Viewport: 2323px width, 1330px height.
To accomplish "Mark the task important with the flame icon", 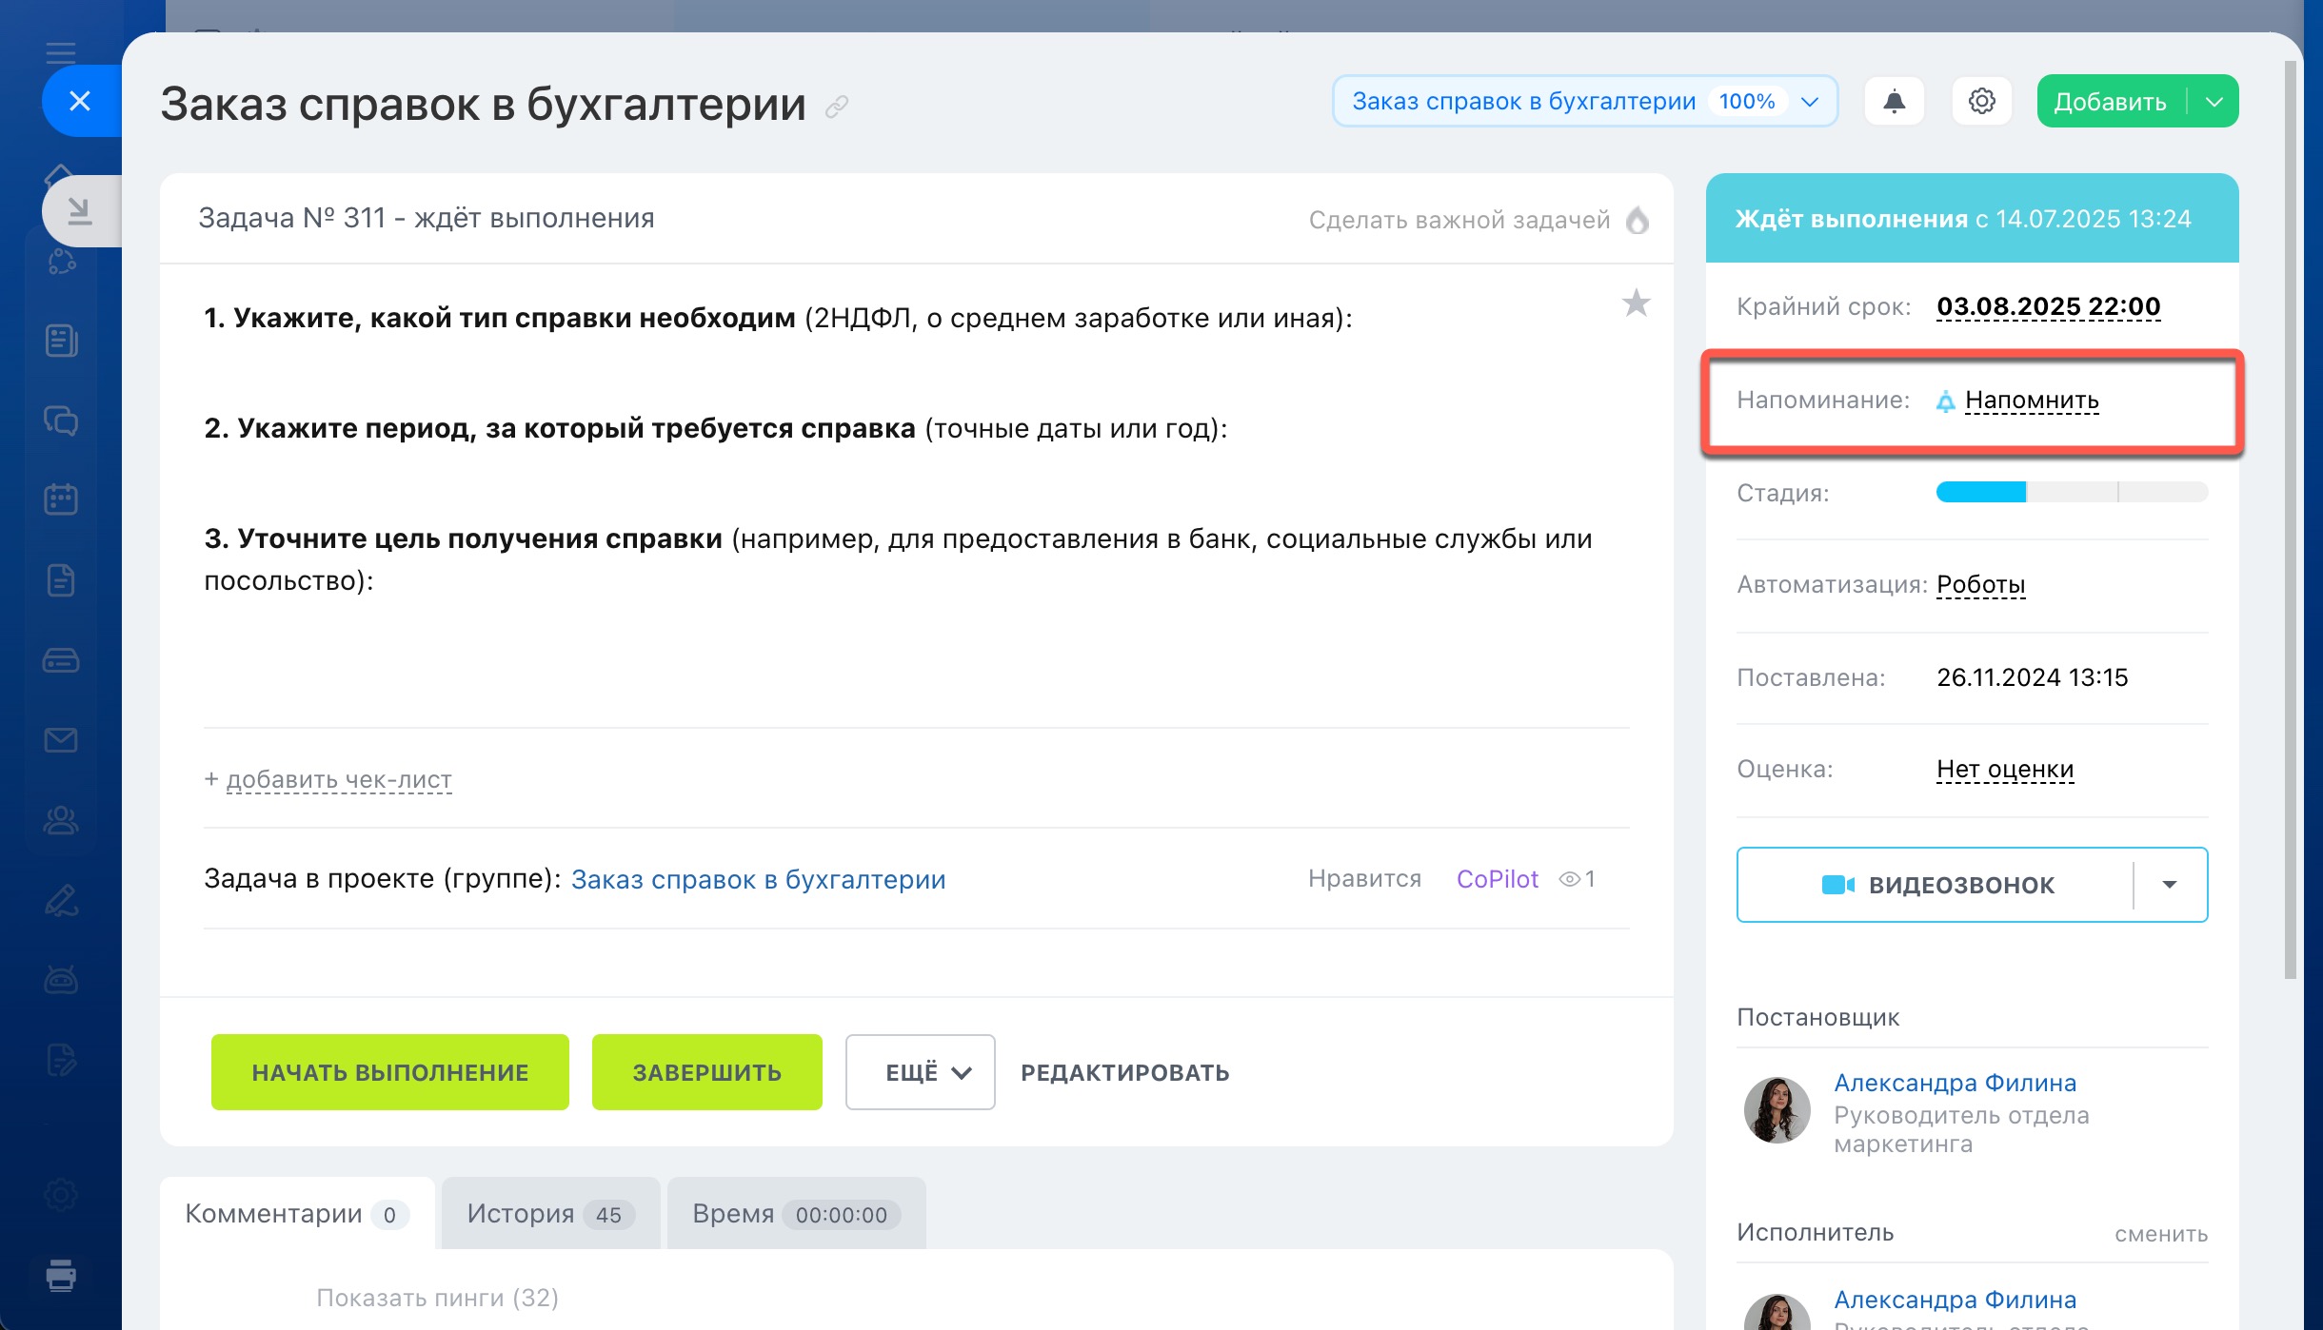I will 1638,220.
